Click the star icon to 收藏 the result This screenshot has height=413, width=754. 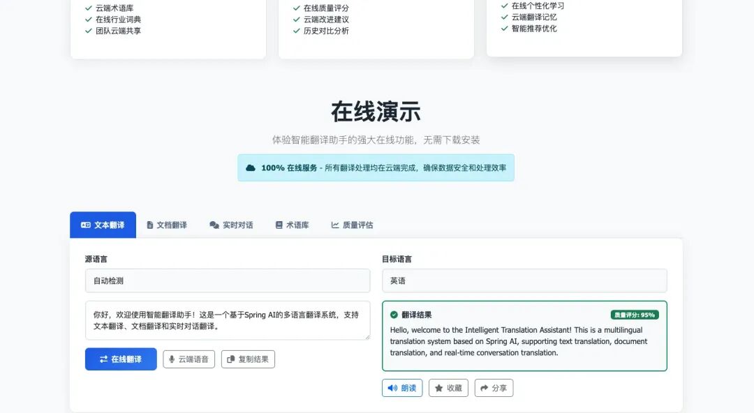[x=438, y=388]
